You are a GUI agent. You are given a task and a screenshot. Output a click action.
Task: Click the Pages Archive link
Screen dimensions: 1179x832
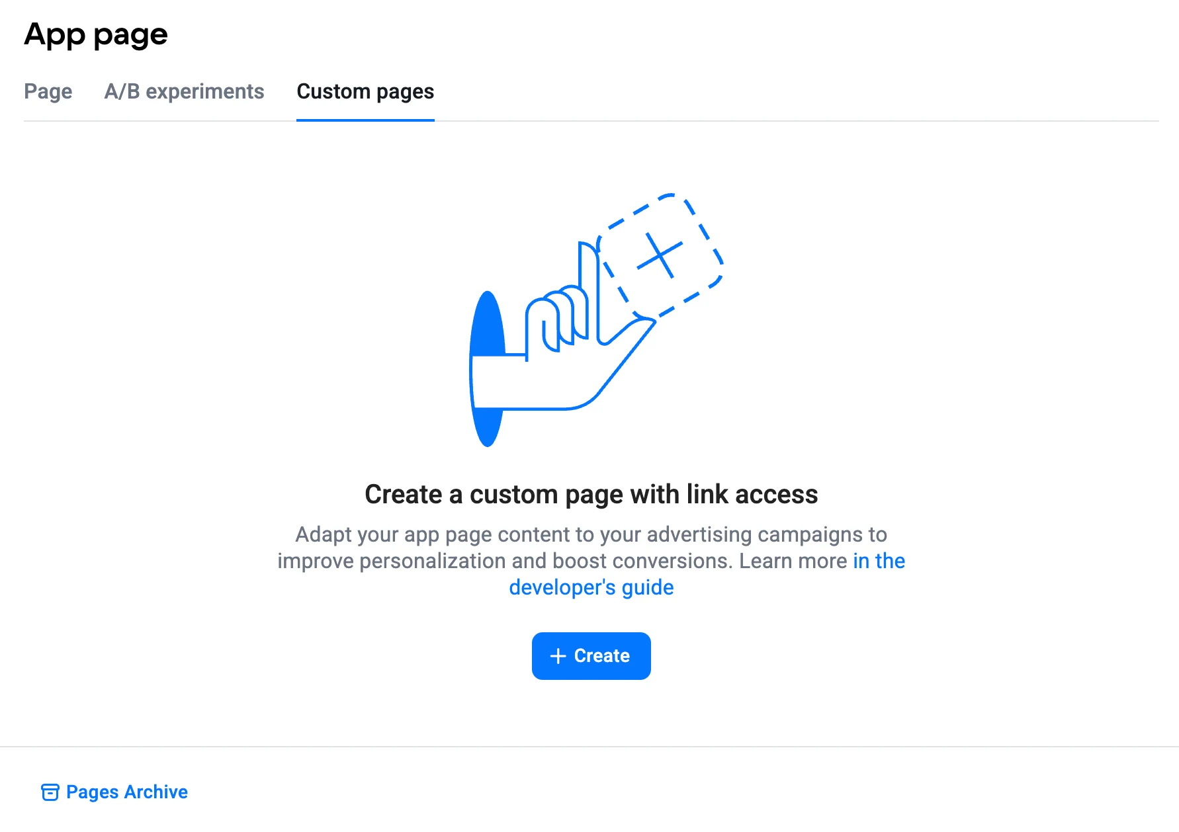(126, 792)
